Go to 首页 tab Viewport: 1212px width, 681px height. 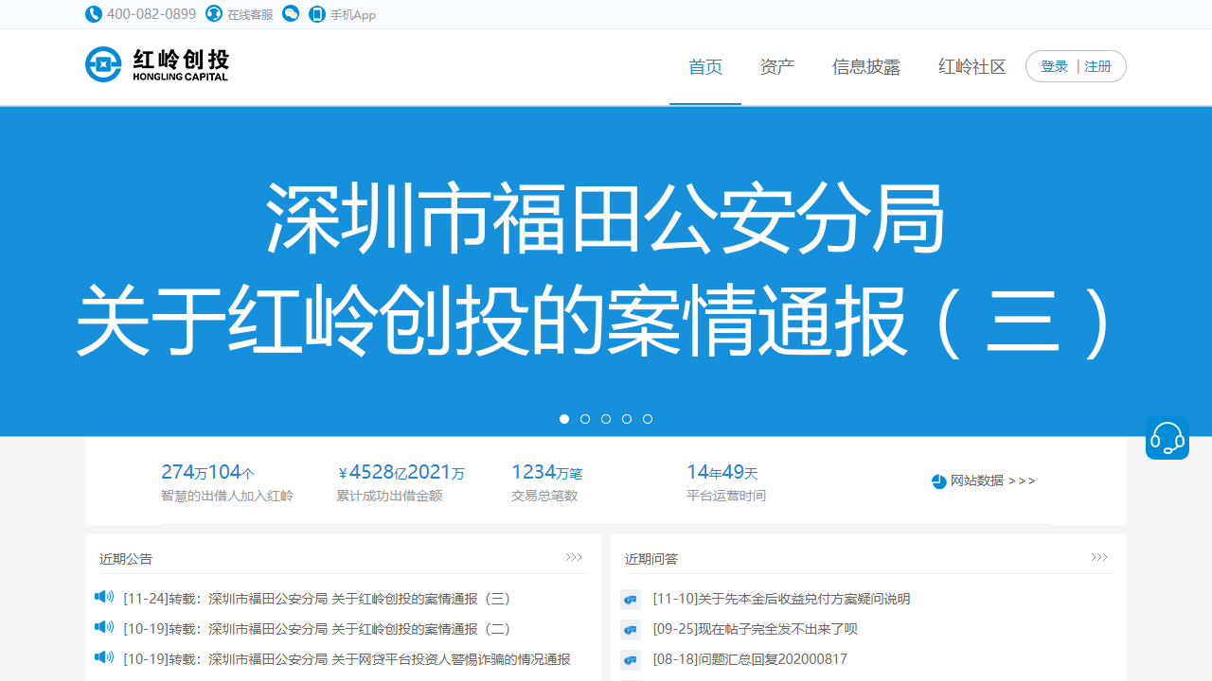[705, 67]
